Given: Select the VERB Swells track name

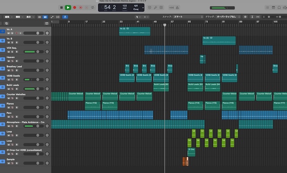Looking at the screenshot, I should point(13,76).
